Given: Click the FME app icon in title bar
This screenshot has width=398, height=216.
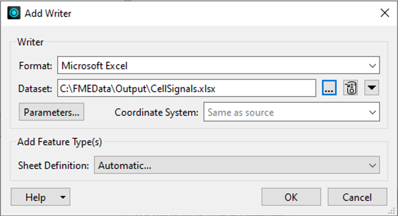Looking at the screenshot, I should coord(14,13).
